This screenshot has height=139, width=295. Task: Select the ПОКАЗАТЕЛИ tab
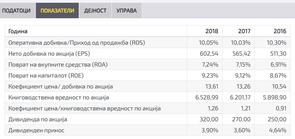coord(57,11)
